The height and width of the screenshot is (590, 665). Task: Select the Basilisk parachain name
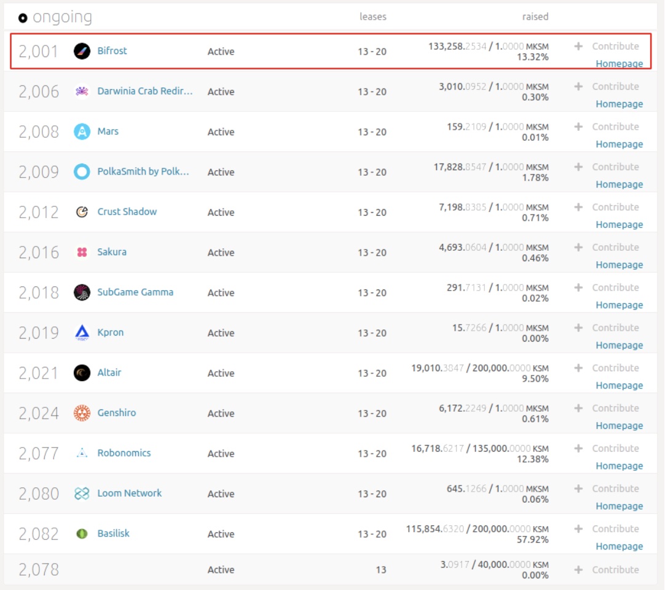[113, 533]
